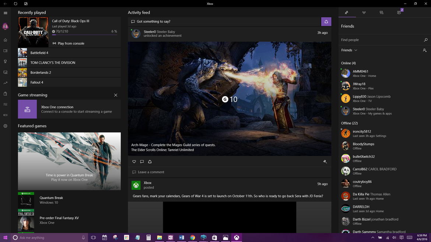
Task: Open the Store icon in the left sidebar
Action: pos(5,94)
